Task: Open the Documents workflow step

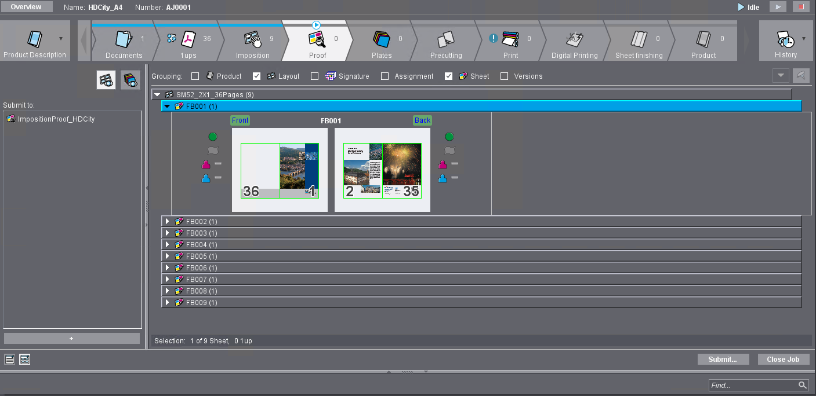Action: [124, 41]
